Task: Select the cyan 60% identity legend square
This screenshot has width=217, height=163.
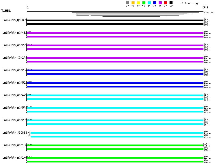Action: [x=149, y=3]
